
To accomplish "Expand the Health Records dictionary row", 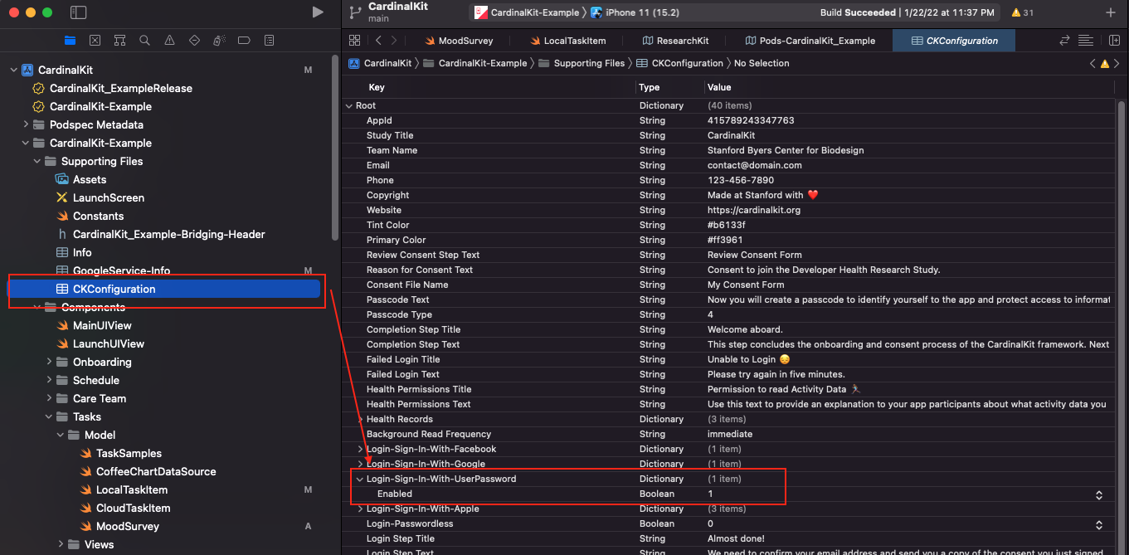I will click(x=359, y=420).
